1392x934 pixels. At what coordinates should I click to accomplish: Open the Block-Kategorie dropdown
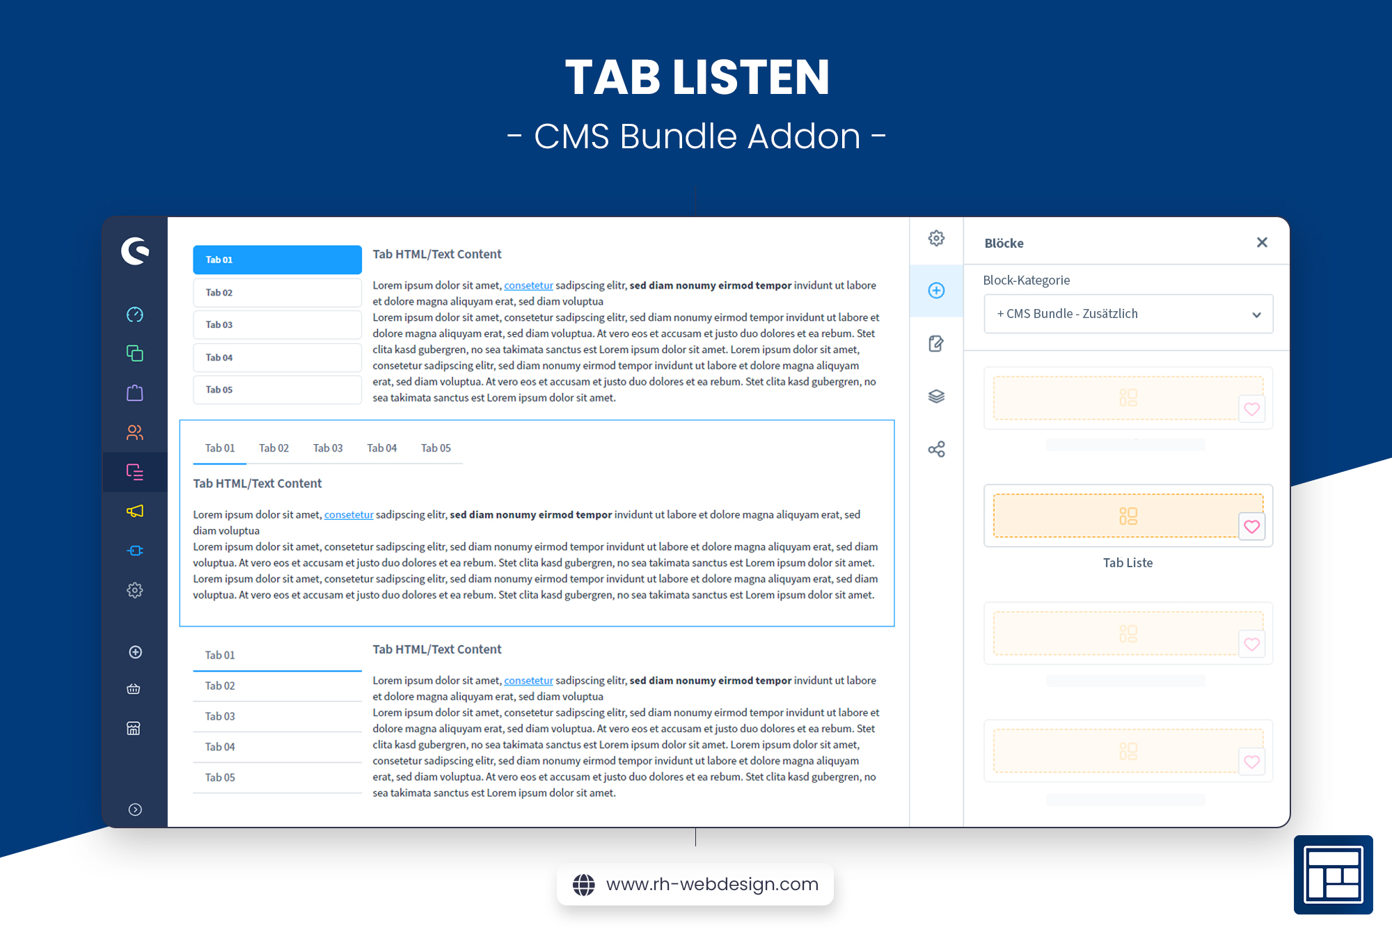(x=1128, y=314)
